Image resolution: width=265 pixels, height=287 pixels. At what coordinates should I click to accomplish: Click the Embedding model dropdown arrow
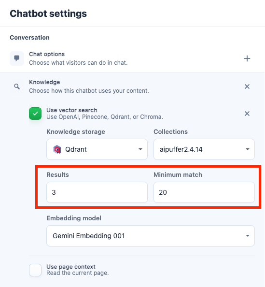click(x=248, y=236)
